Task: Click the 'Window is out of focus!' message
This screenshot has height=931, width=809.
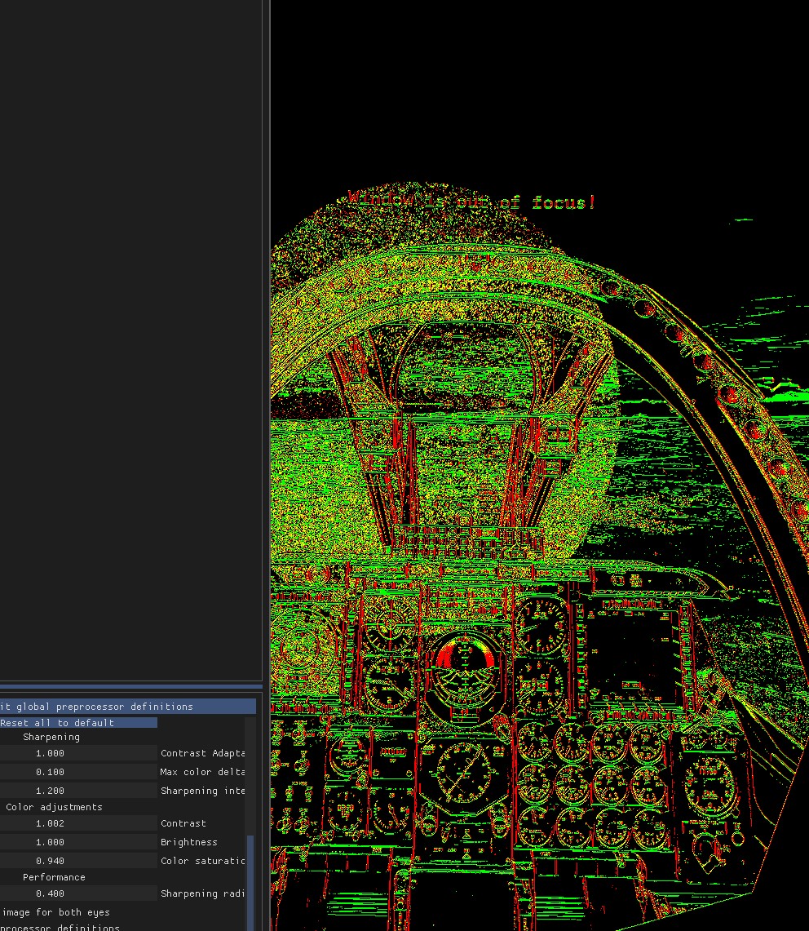Action: click(472, 202)
